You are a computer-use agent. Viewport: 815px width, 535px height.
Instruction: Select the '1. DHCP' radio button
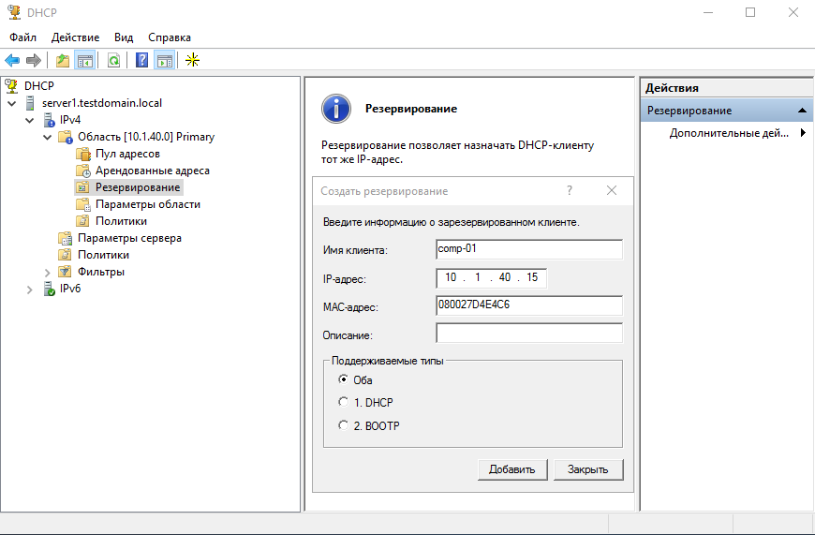click(344, 402)
